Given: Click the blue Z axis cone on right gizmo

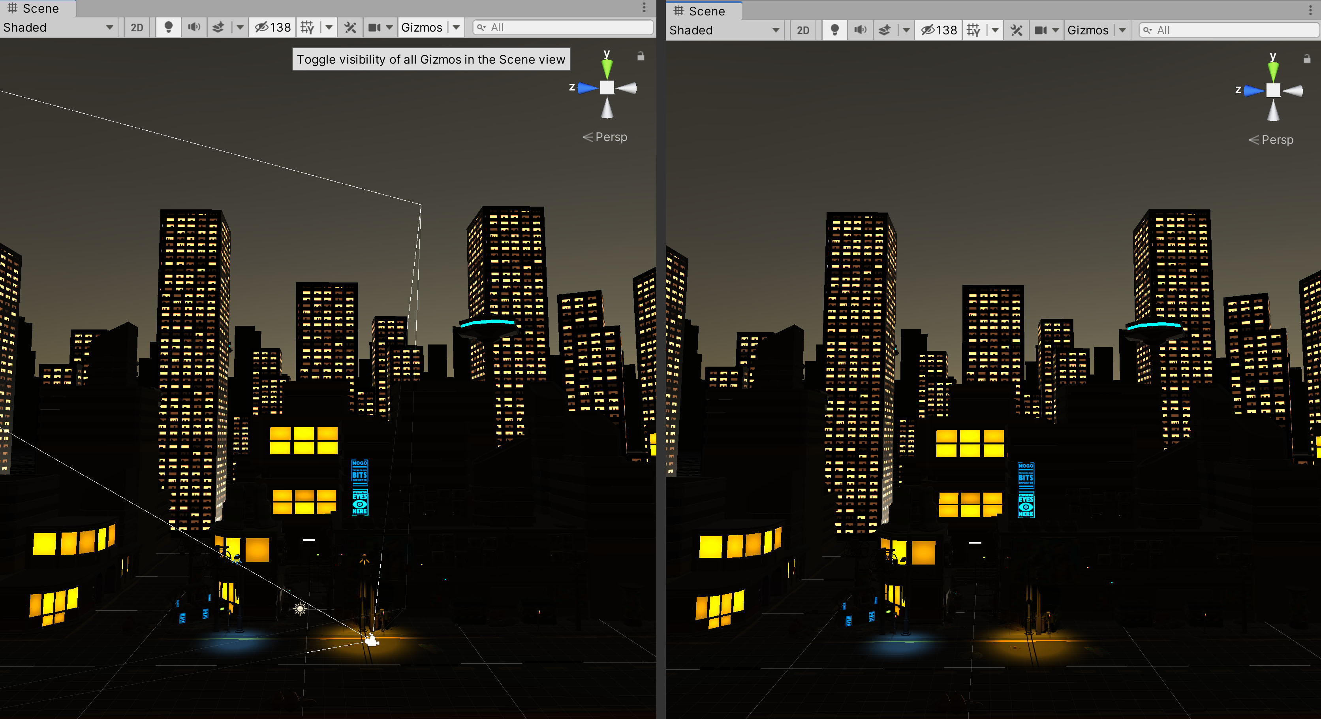Looking at the screenshot, I should [1253, 91].
